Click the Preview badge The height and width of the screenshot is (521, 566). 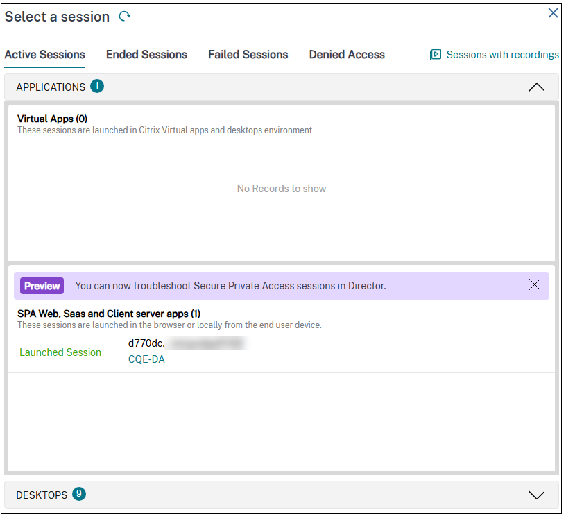point(42,286)
